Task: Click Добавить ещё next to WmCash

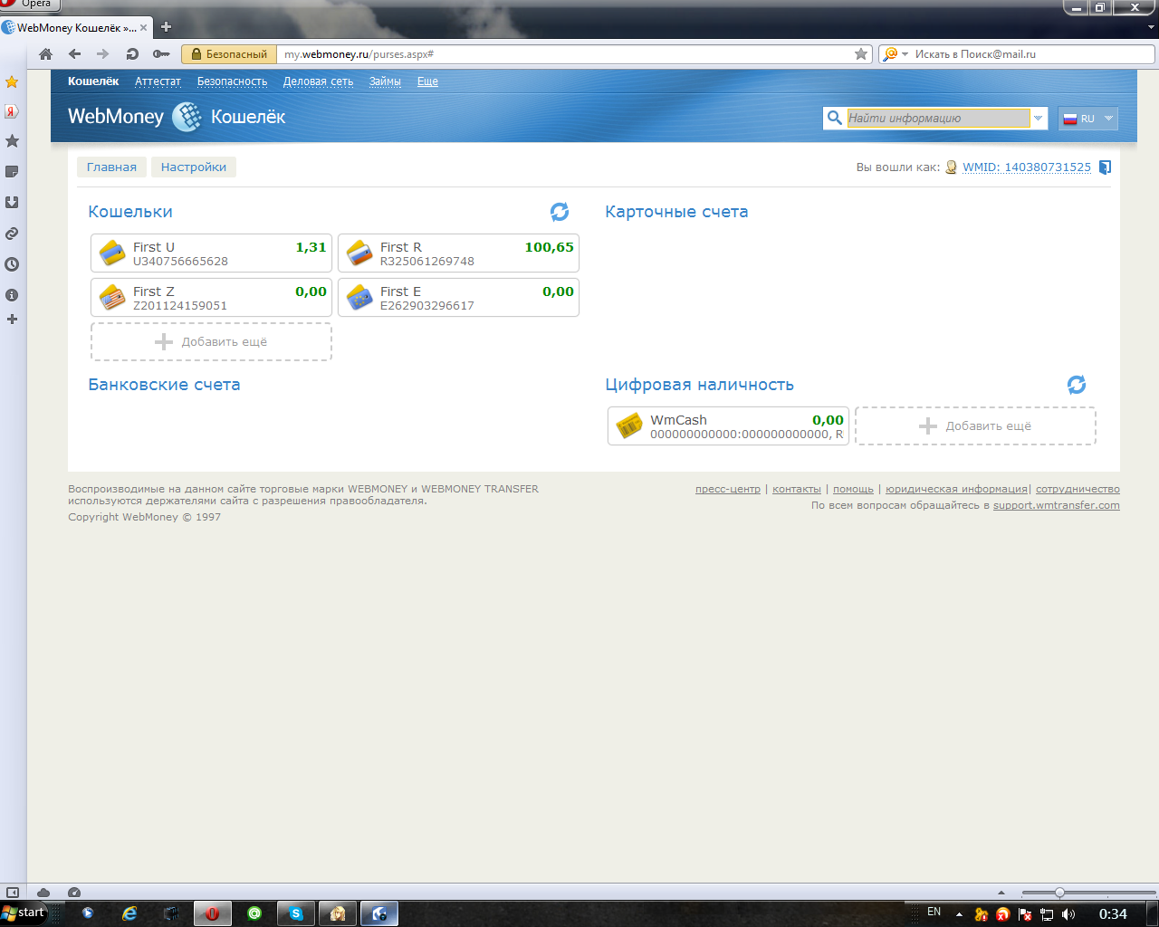Action: point(975,426)
